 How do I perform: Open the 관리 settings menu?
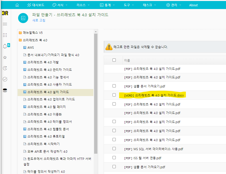coord(174,5)
